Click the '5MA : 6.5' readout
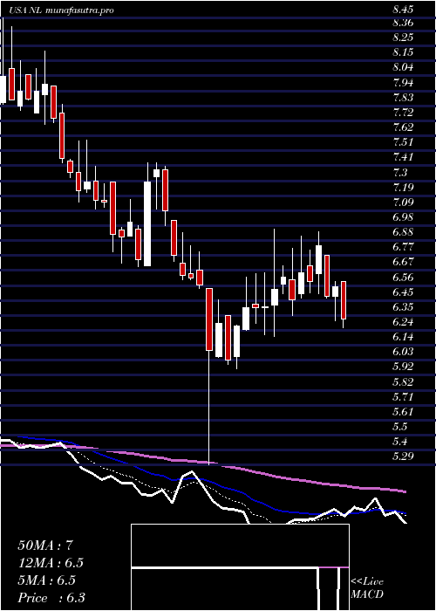Screen dimensions: 436x611 [46, 580]
